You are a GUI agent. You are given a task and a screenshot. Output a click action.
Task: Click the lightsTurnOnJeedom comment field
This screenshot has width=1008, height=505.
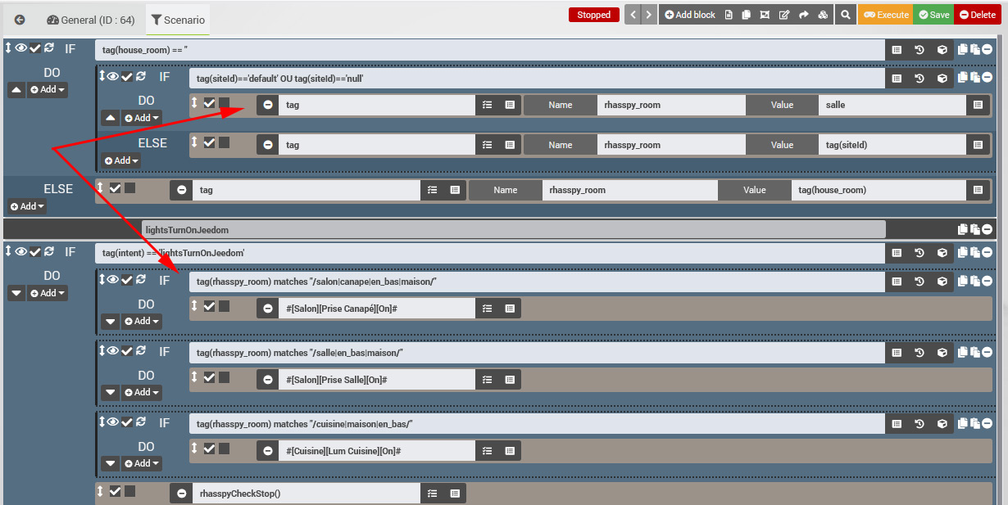tap(513, 230)
